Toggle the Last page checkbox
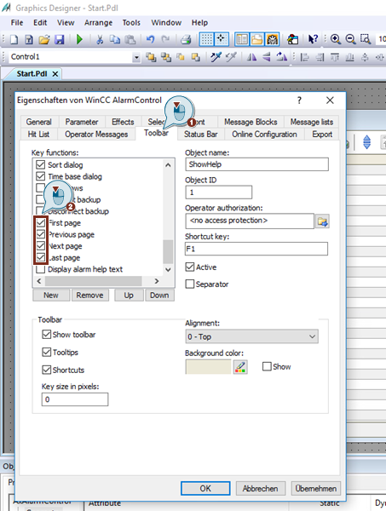 [40, 257]
